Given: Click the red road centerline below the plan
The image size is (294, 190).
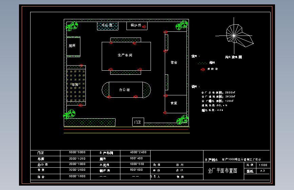Looking at the screenshot, I should click(126, 129).
